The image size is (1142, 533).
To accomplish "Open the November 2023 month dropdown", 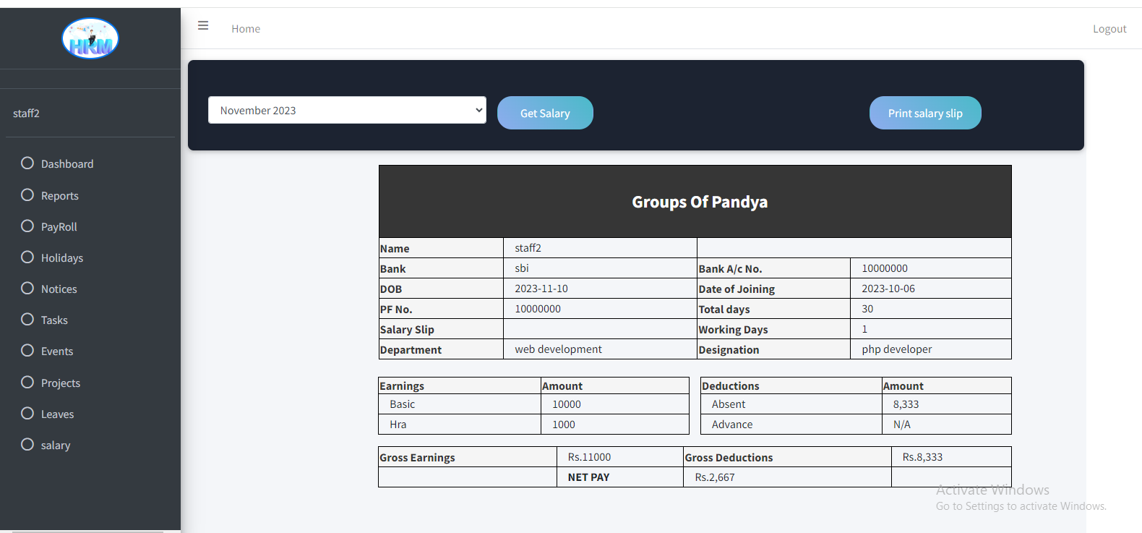I will pos(347,110).
